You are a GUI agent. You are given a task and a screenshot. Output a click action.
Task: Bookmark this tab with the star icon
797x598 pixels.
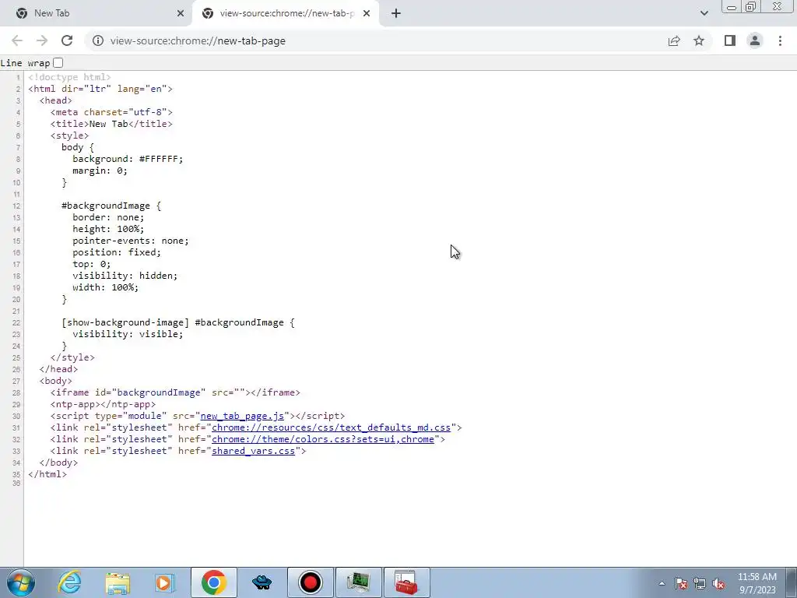(699, 40)
